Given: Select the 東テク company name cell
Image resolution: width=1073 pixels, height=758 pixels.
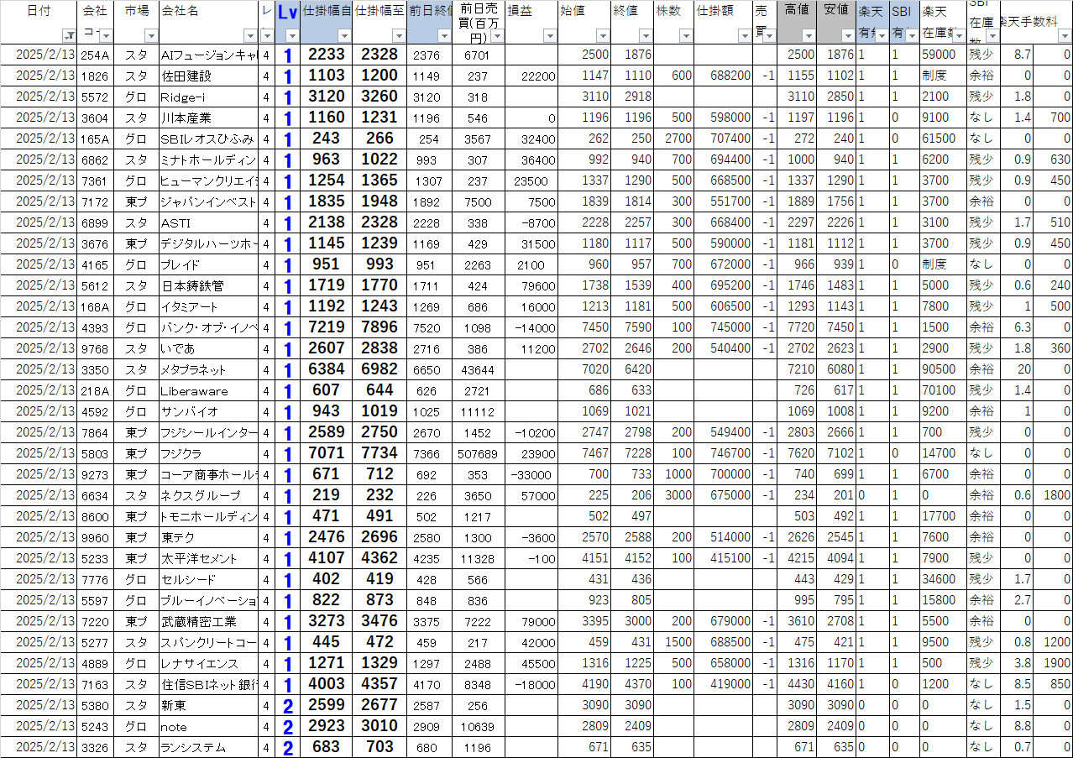Looking at the screenshot, I should pyautogui.click(x=208, y=537).
